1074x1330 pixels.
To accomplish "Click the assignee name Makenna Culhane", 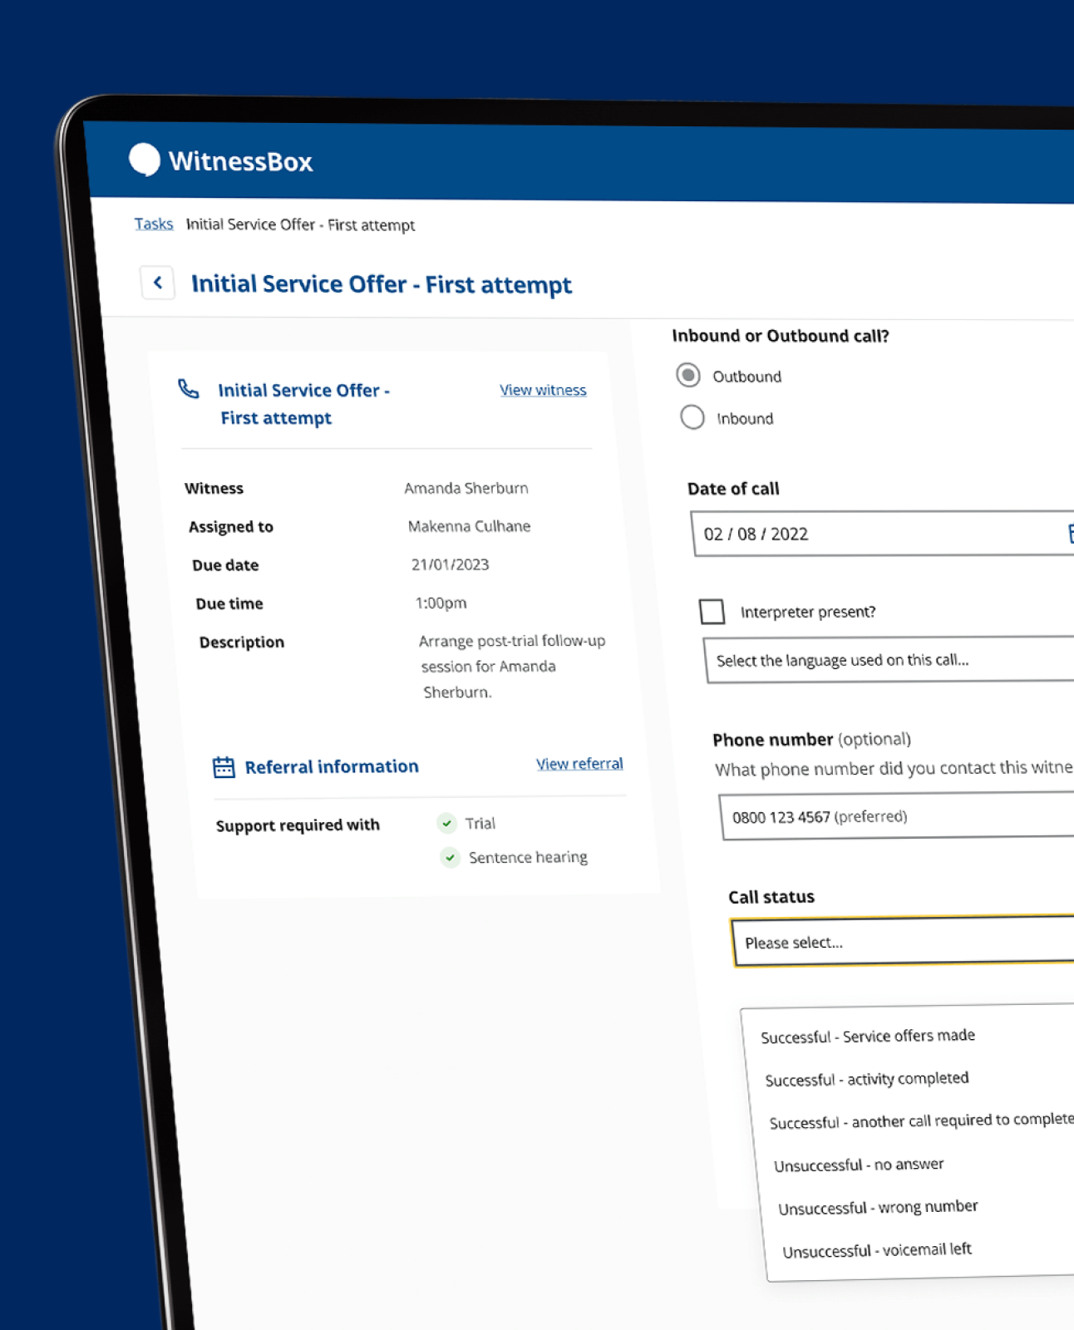I will click(x=469, y=526).
